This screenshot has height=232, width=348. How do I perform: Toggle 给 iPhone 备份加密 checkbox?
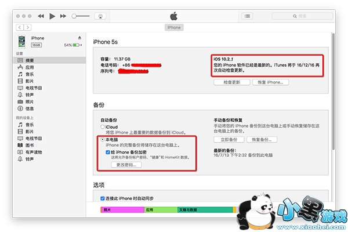point(108,152)
